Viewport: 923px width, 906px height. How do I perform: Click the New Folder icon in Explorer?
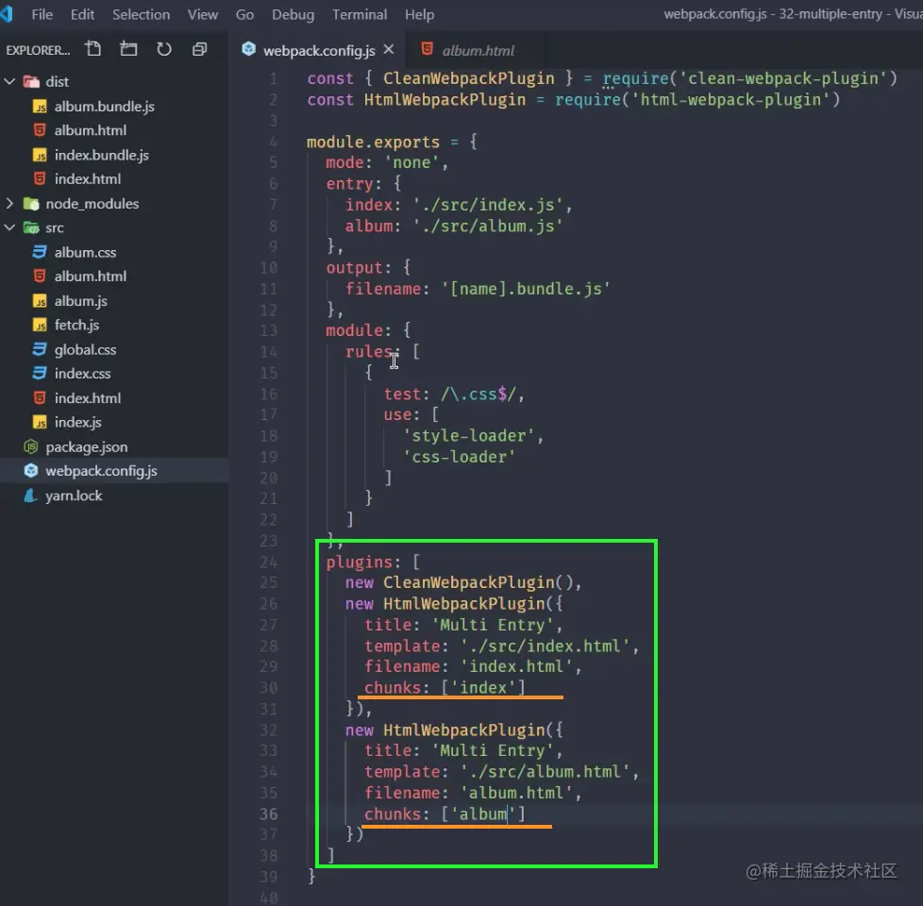click(x=128, y=49)
